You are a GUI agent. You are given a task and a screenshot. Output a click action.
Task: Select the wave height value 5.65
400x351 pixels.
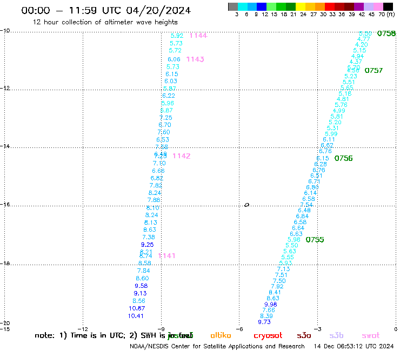pos(347,87)
